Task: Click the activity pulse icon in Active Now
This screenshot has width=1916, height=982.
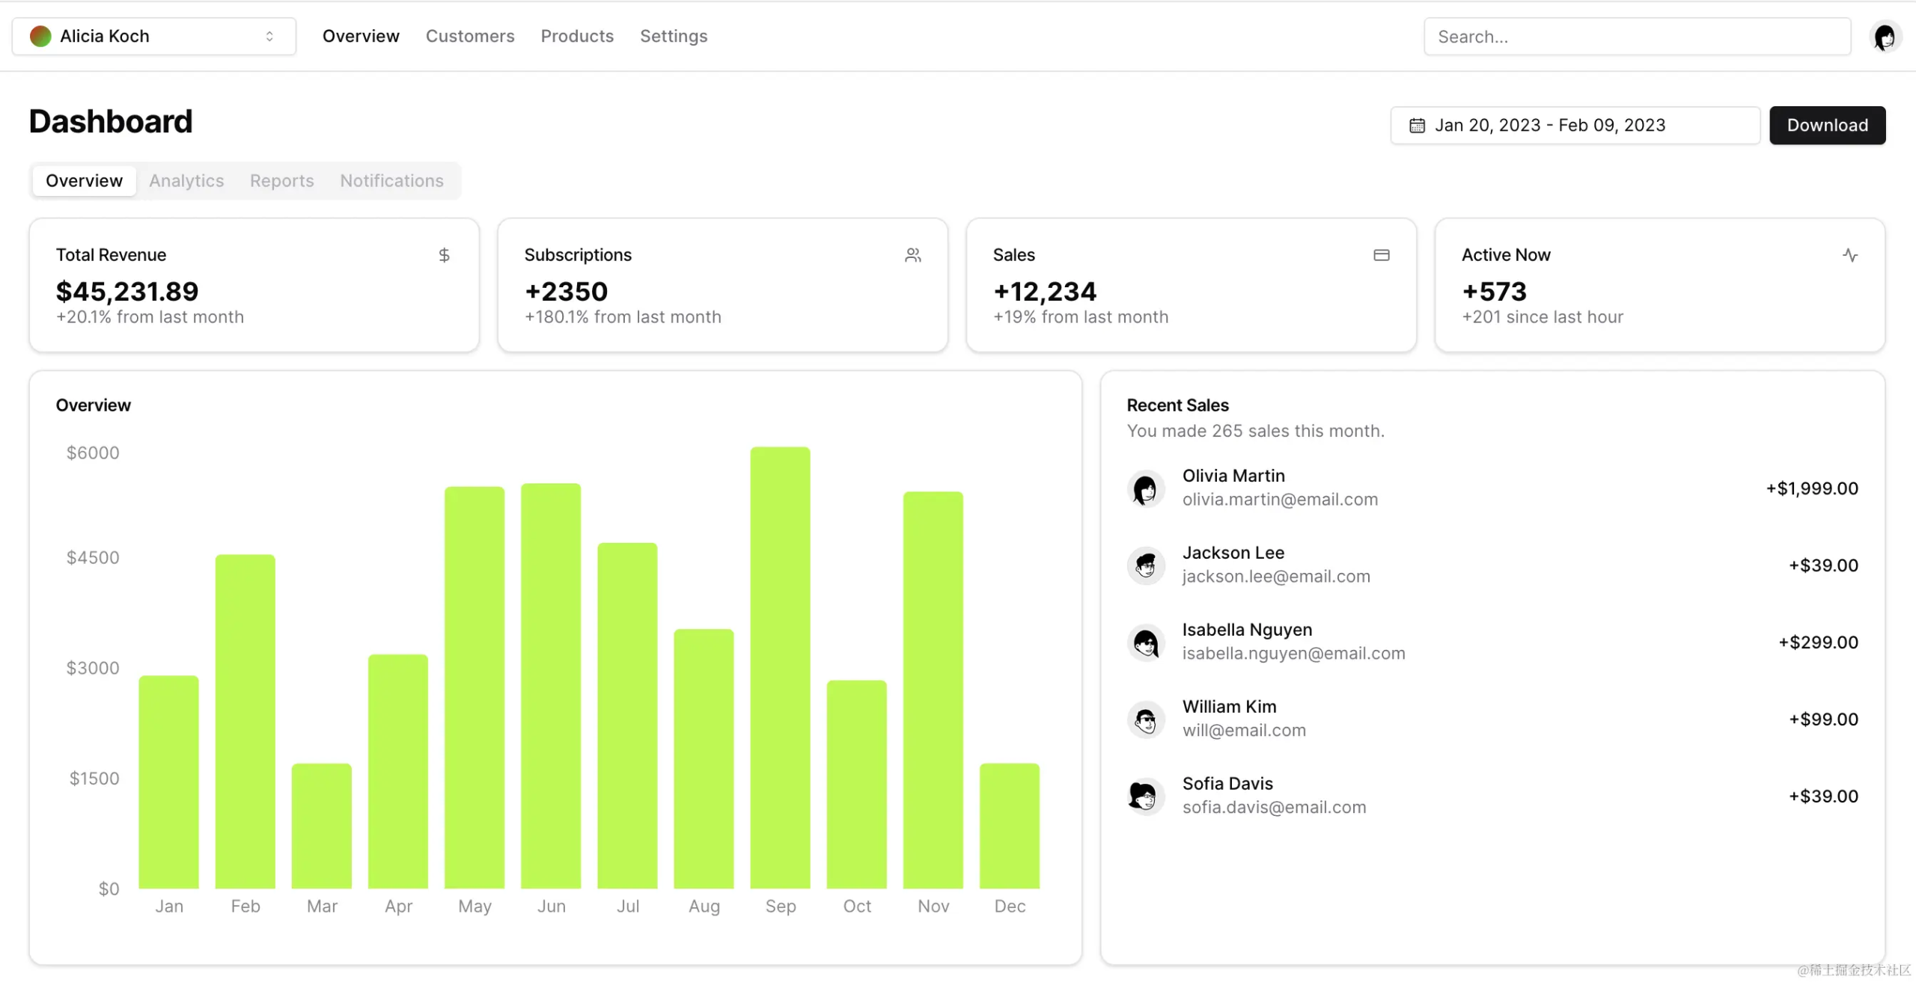Action: (x=1849, y=255)
